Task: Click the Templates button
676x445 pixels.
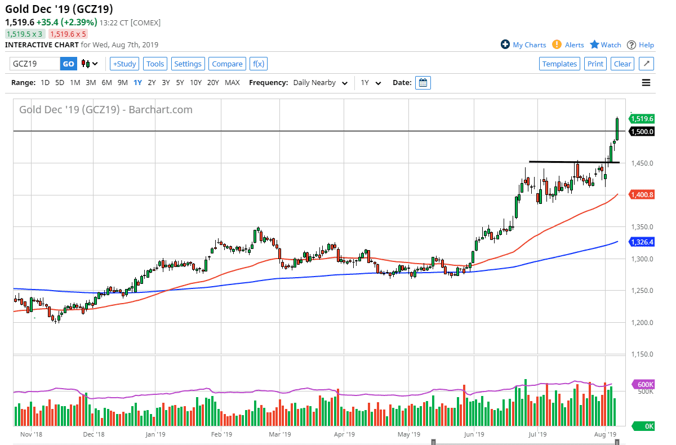Action: coord(559,64)
